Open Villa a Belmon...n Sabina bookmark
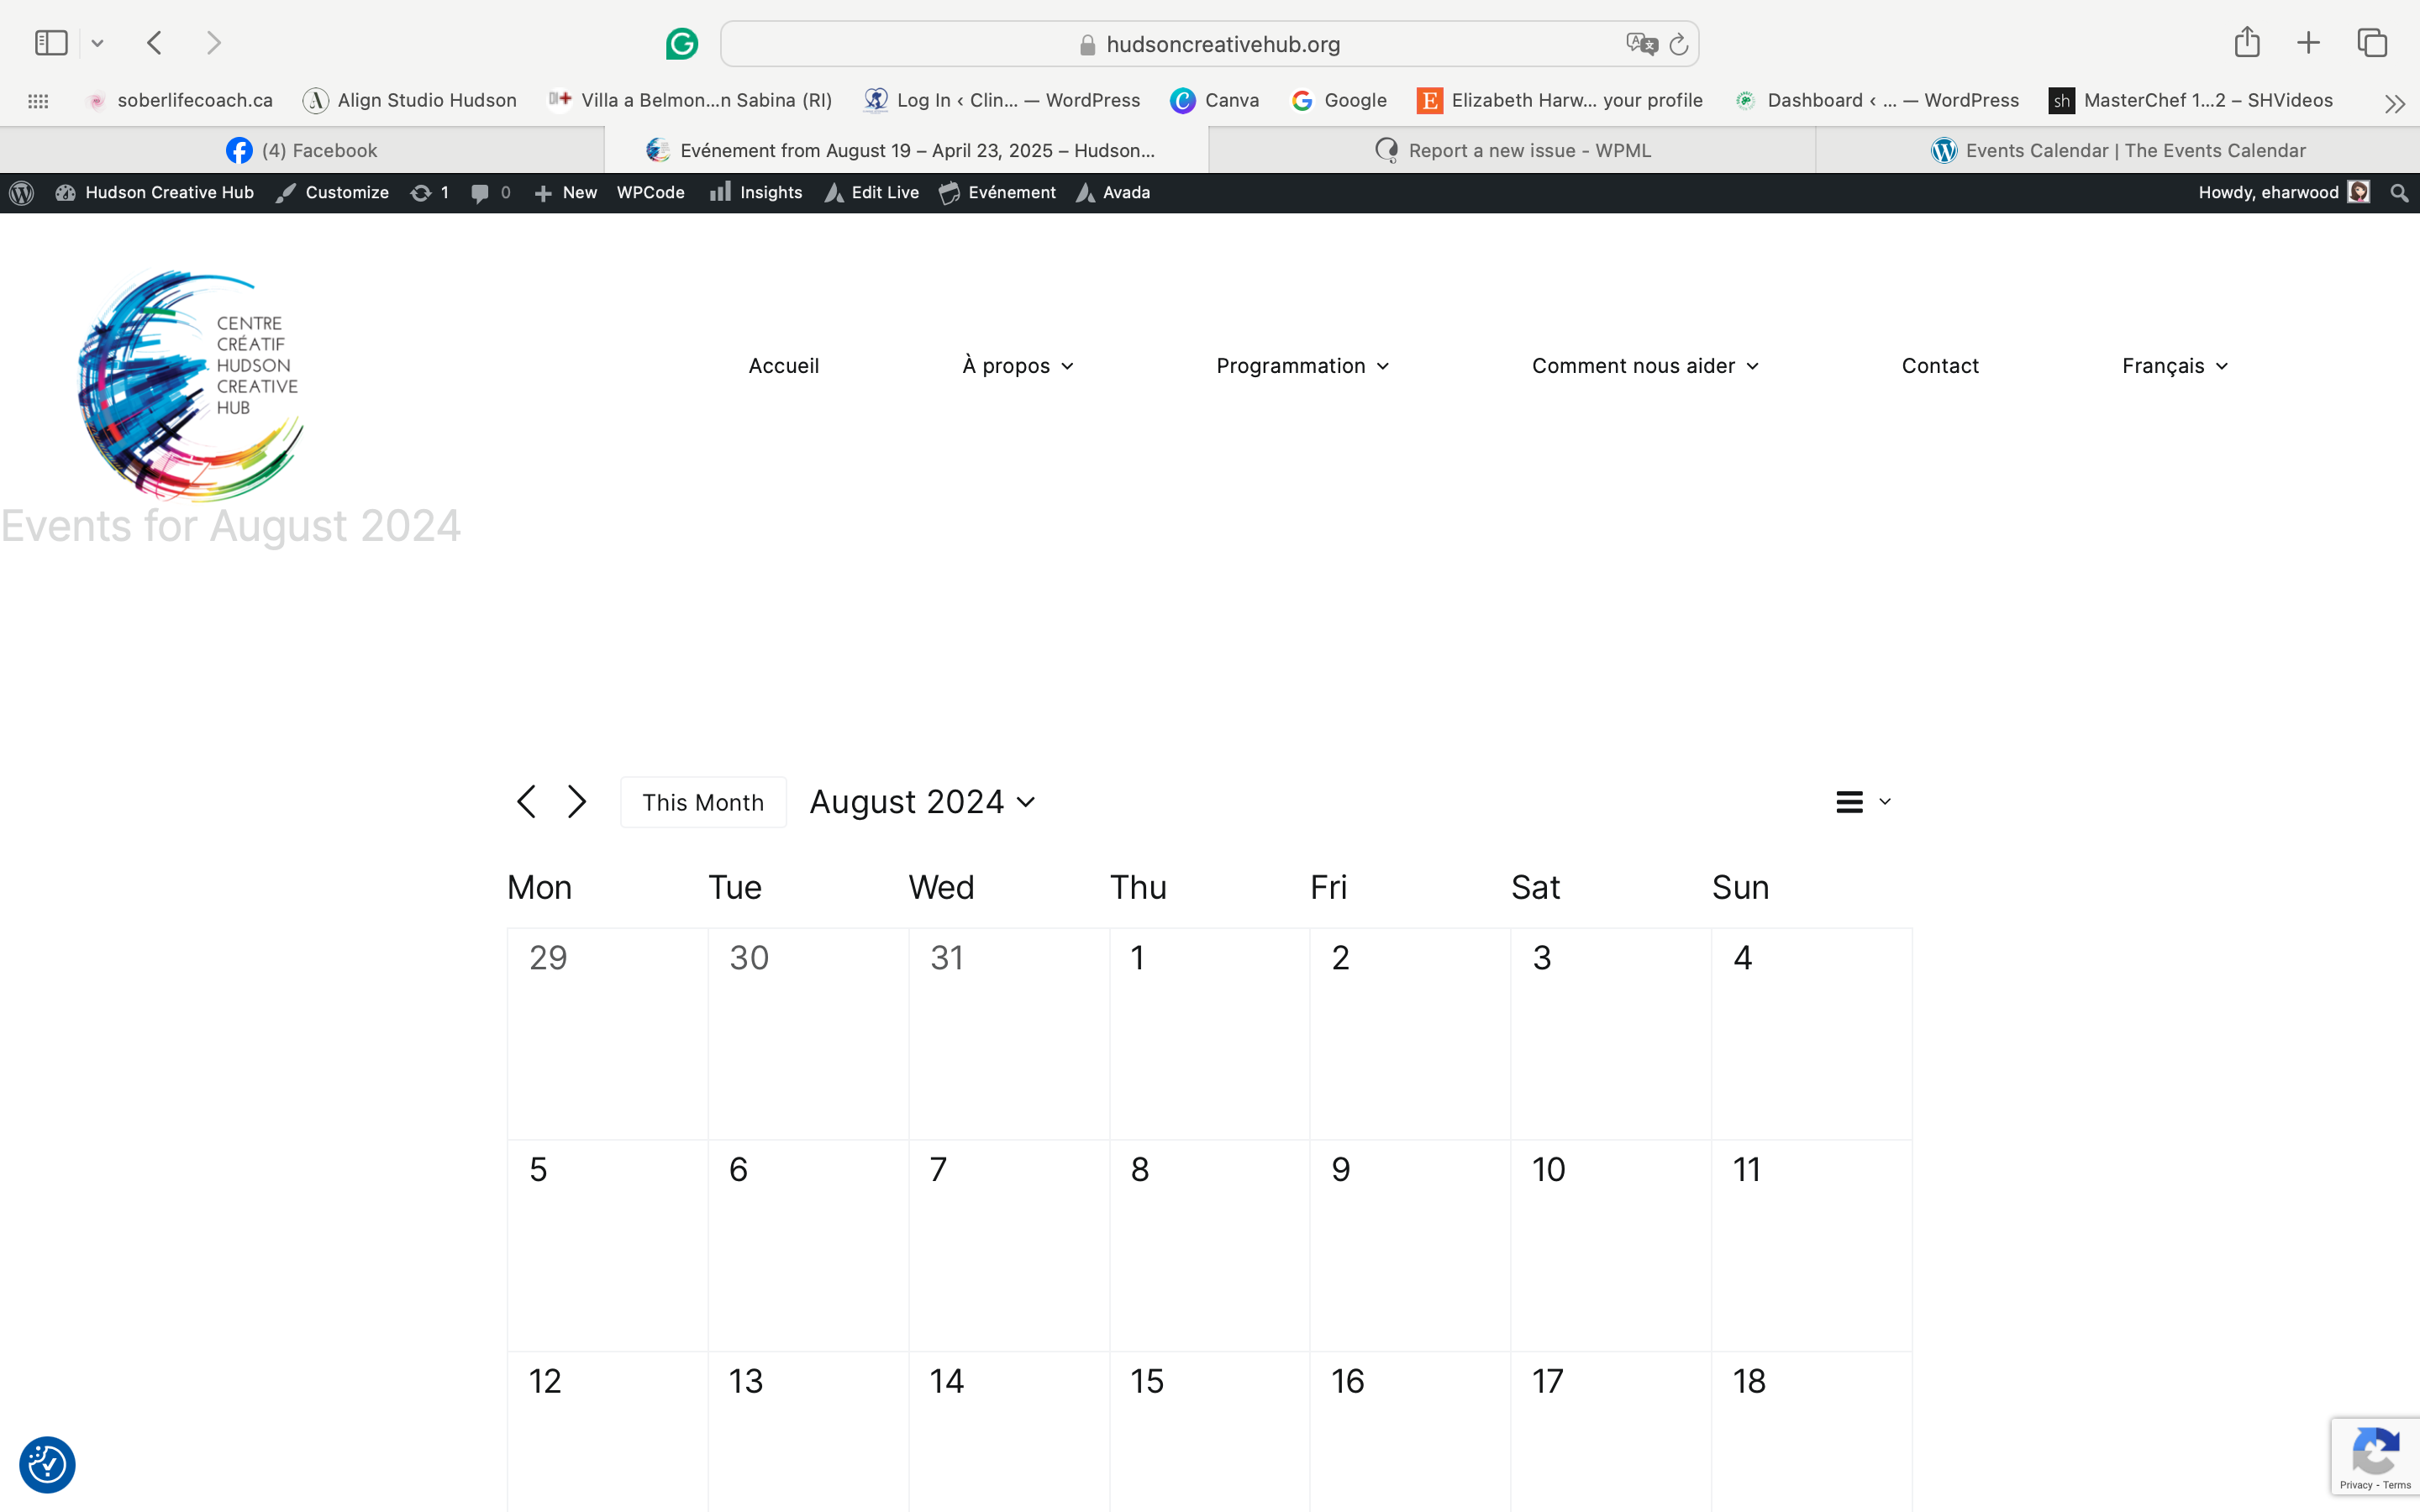 [x=690, y=100]
